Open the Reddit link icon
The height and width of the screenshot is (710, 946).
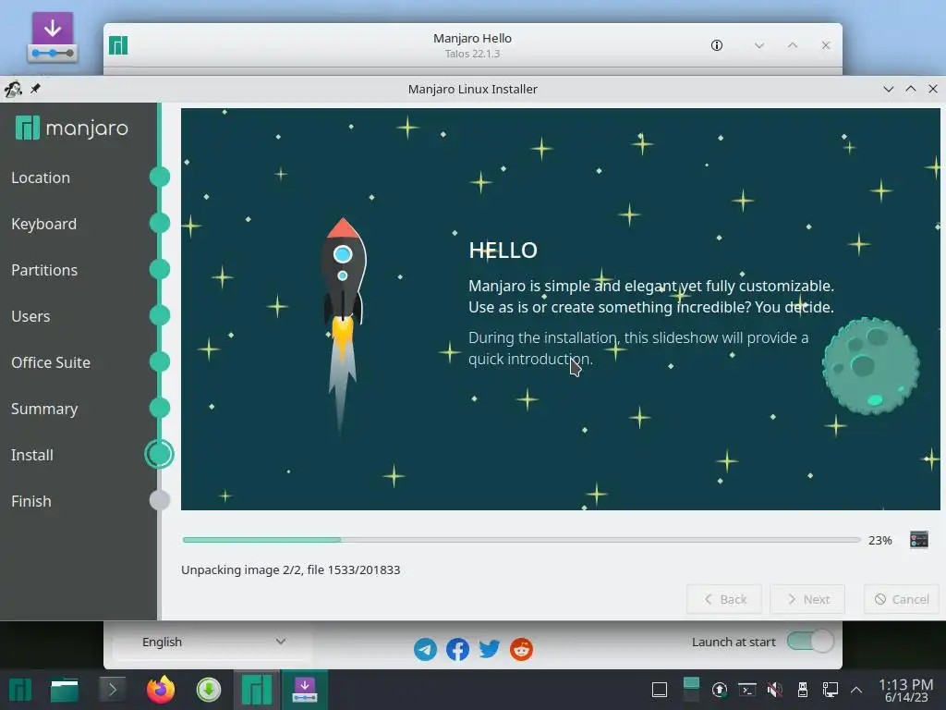pyautogui.click(x=521, y=650)
